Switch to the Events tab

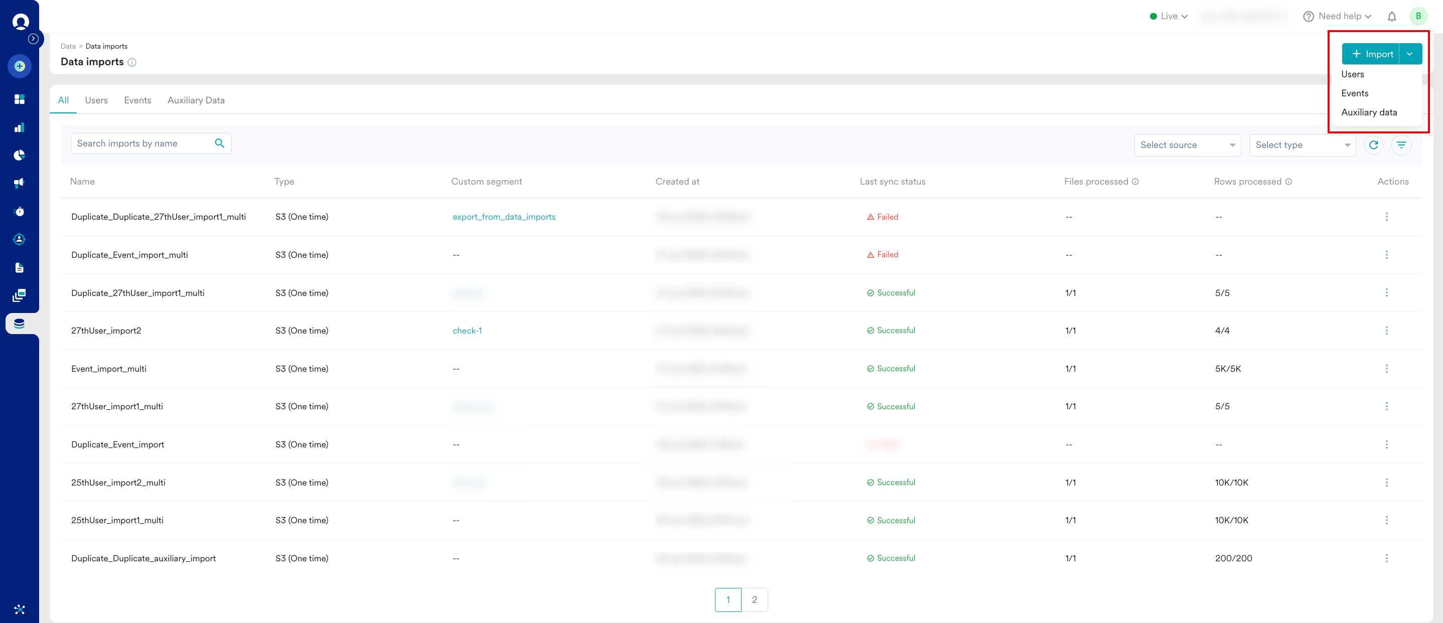[137, 100]
